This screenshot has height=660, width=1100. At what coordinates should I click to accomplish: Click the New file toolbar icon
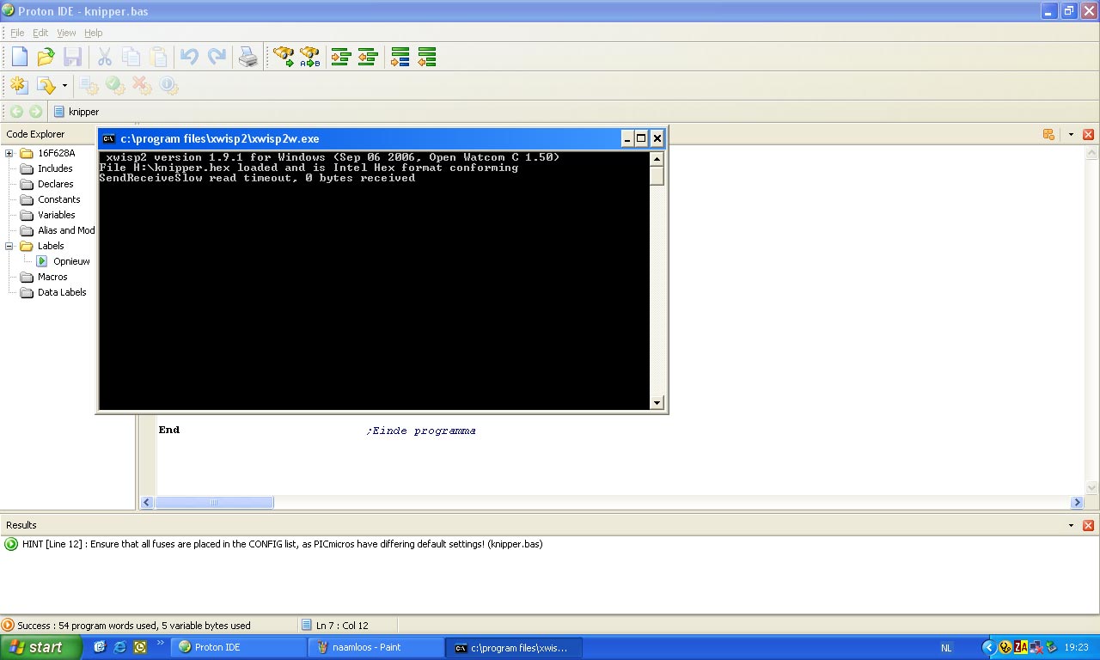point(19,58)
